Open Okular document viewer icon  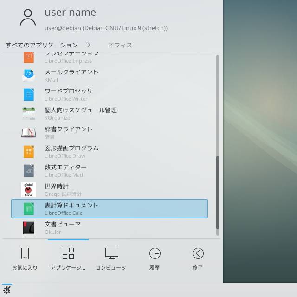(x=29, y=228)
